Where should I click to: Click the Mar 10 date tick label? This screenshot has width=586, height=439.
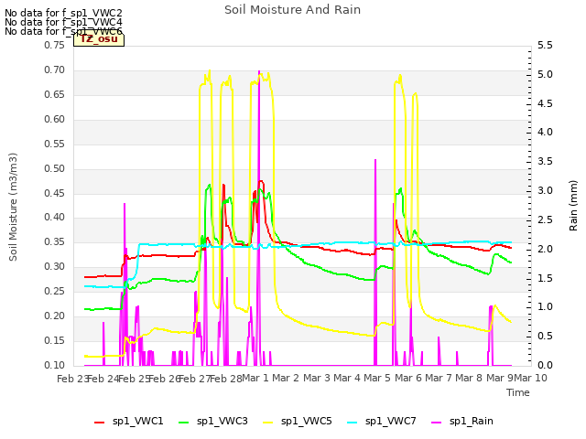tap(530, 378)
